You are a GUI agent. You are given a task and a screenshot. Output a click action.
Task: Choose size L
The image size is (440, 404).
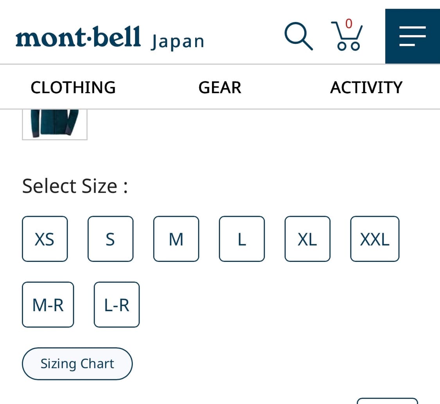click(242, 239)
